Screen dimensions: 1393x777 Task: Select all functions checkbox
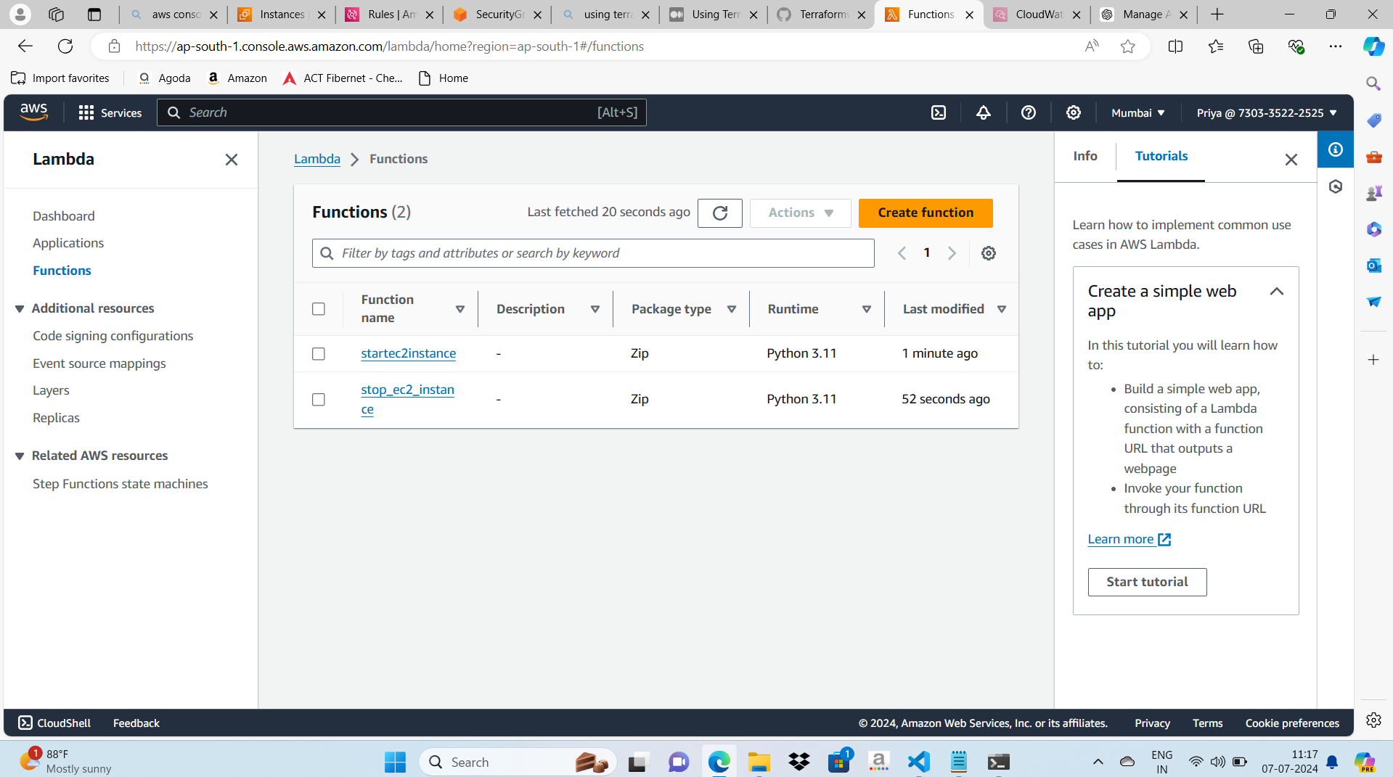[x=319, y=309]
